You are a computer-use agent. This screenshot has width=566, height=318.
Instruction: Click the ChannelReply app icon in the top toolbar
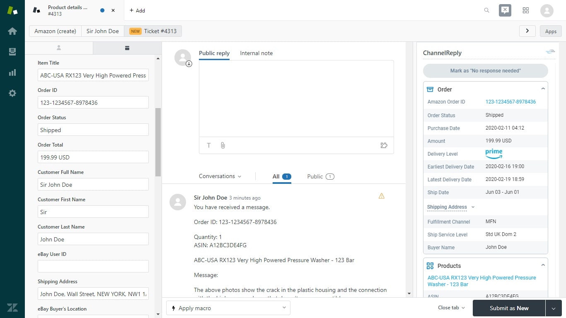coord(505,10)
